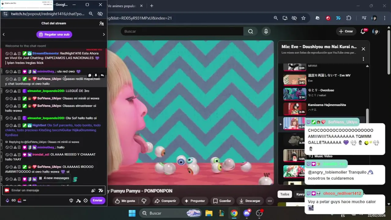Click the dislike thumbs-down button
Viewport: 391px width, 220px height.
pyautogui.click(x=144, y=201)
